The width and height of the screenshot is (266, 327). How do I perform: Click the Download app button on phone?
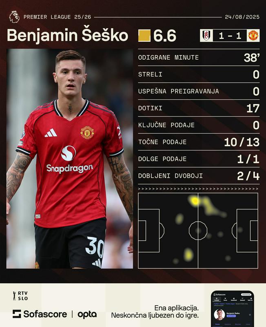246,294
